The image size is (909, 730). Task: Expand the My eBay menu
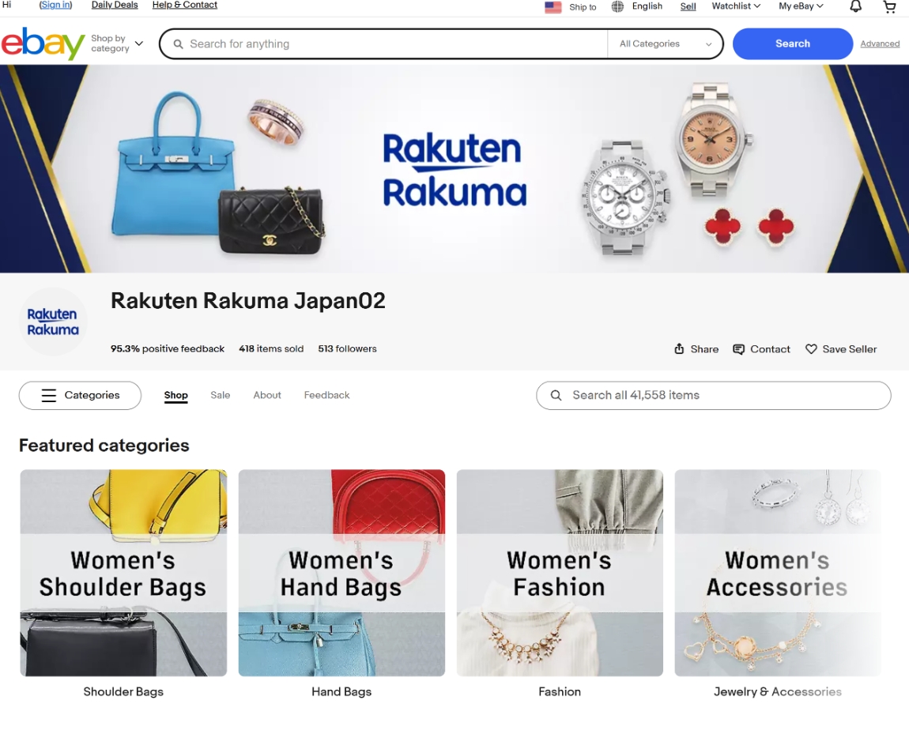coord(801,6)
